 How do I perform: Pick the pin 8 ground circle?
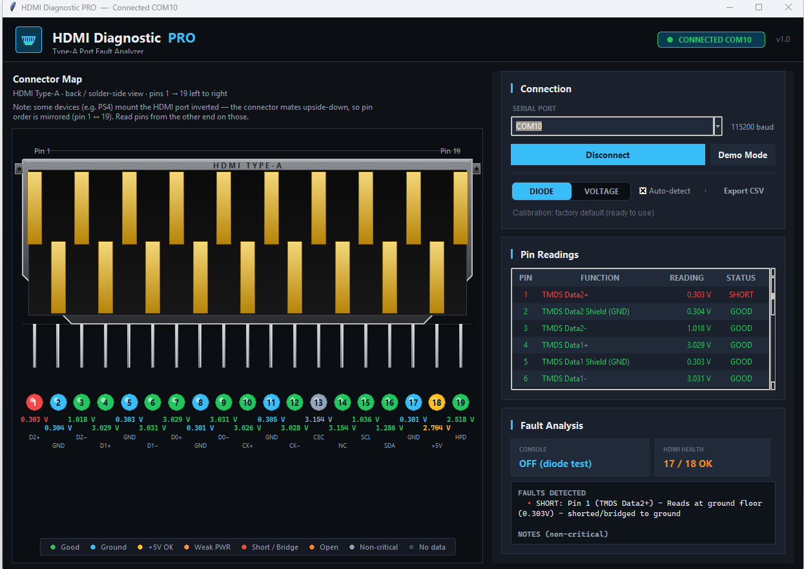(x=200, y=403)
